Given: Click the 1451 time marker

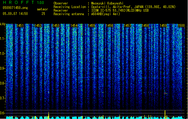Looking at the screenshot, I should (20, 26).
